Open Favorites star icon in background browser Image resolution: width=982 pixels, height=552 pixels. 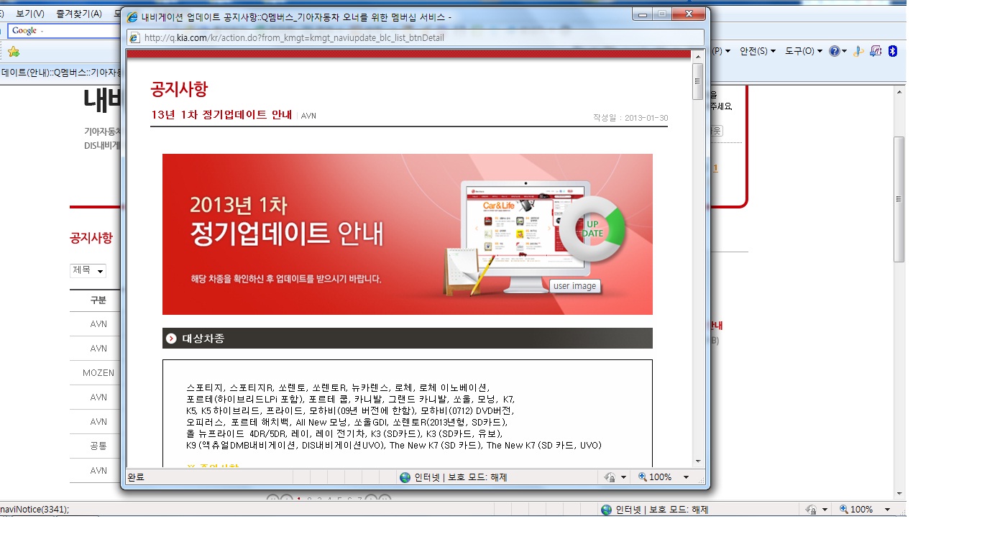14,52
